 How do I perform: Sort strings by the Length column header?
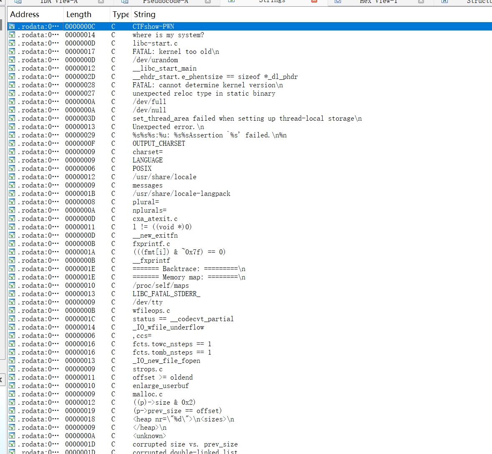click(x=78, y=15)
